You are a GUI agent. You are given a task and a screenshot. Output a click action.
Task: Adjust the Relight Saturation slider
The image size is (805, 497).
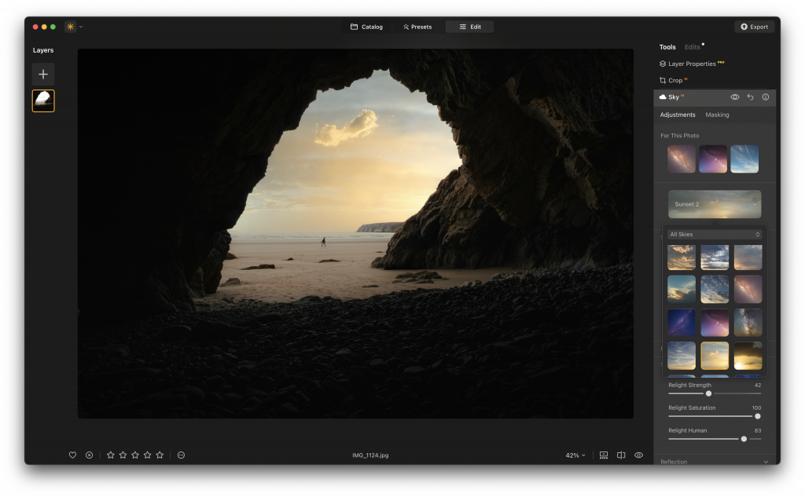[757, 416]
